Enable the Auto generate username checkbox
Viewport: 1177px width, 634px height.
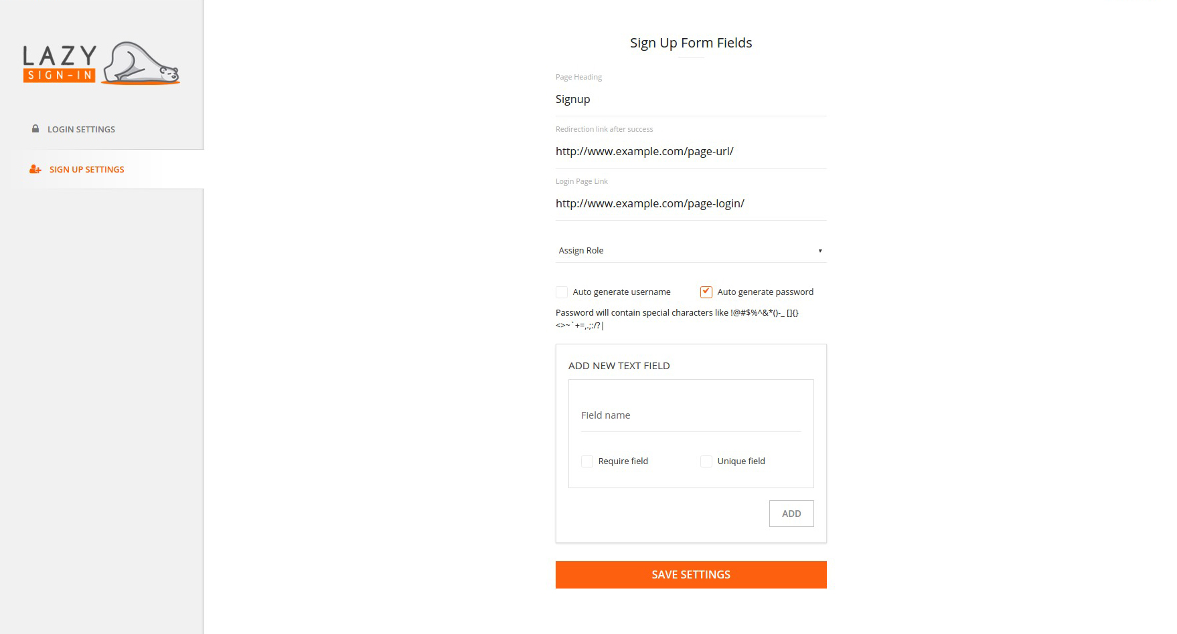point(561,292)
